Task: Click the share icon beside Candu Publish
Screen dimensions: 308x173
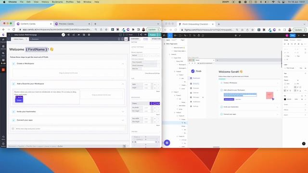Action: tap(141, 35)
